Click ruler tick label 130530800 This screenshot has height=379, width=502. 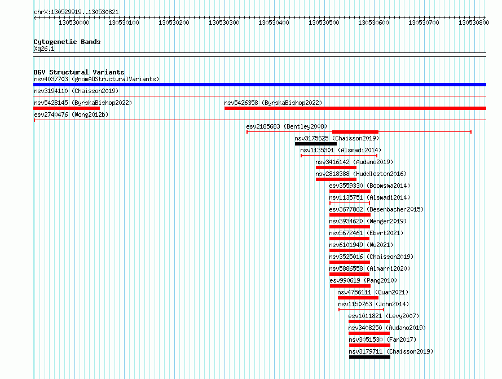pos(474,23)
